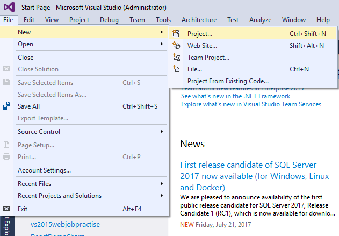Choose the Export Template... entry

(84, 118)
